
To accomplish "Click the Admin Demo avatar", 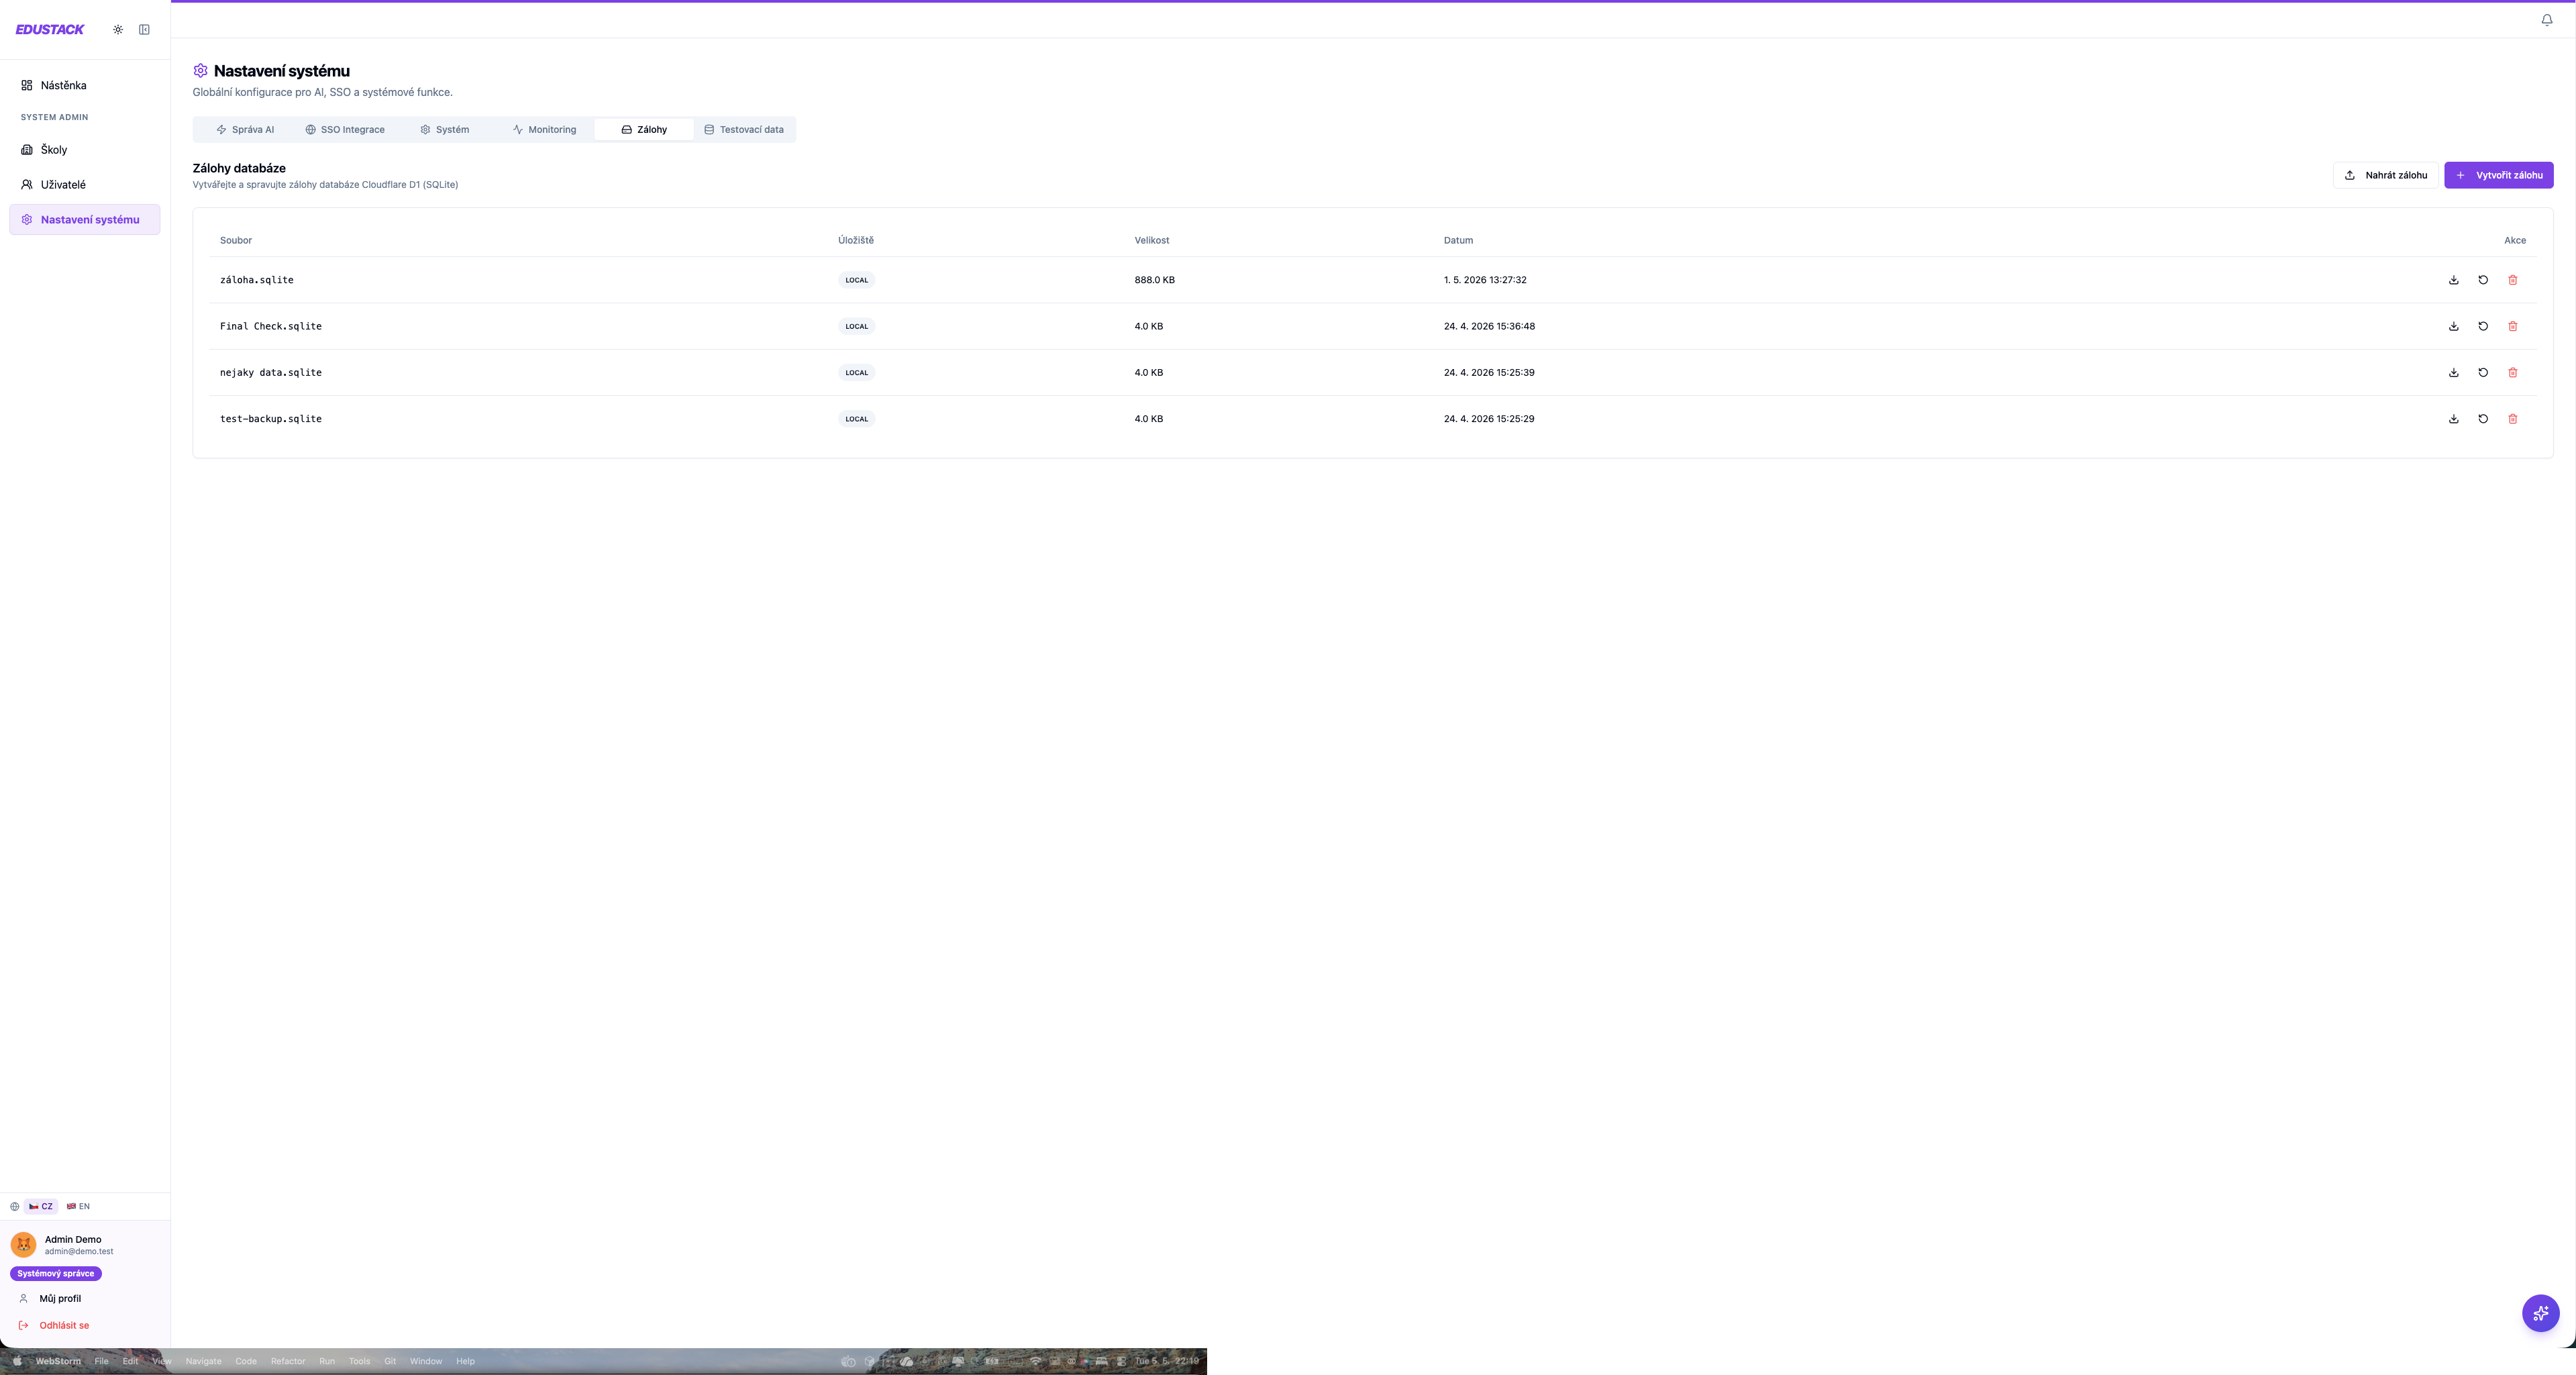I will (x=23, y=1244).
